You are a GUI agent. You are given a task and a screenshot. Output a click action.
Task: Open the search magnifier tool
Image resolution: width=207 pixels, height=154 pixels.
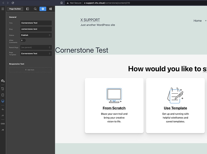[x=35, y=9]
